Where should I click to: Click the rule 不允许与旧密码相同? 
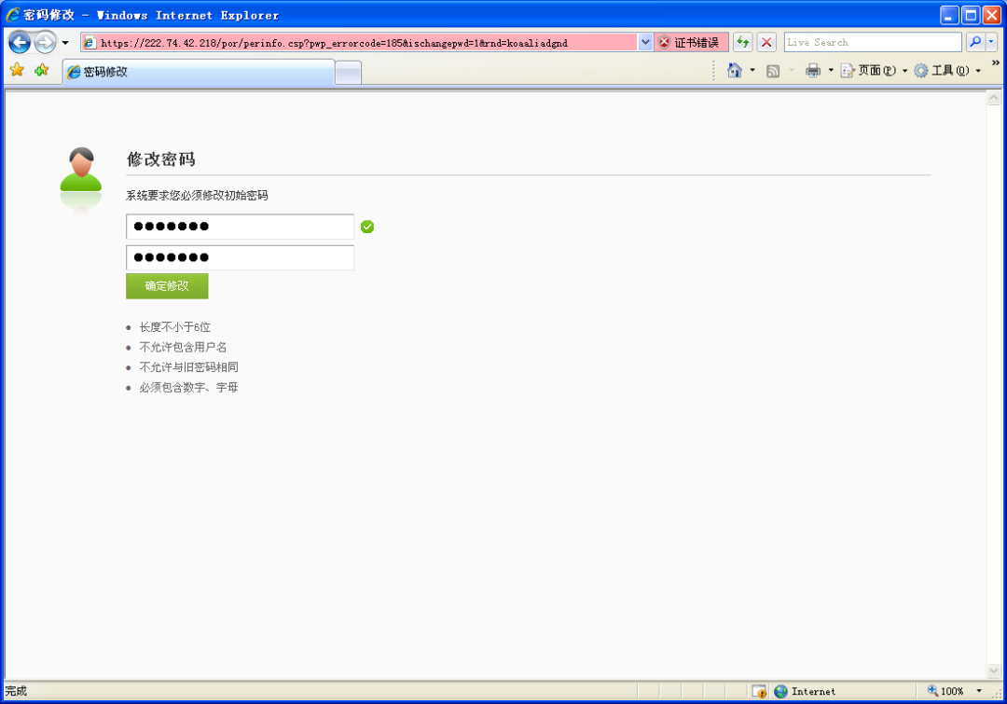pos(188,366)
